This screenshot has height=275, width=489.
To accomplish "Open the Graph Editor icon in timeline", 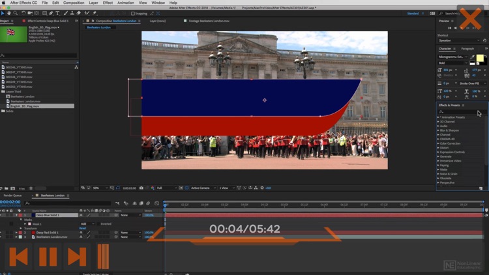I will click(x=157, y=203).
